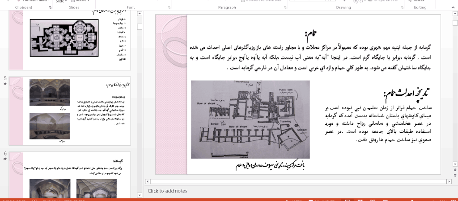Open the Font dialog launcher

click(x=169, y=7)
